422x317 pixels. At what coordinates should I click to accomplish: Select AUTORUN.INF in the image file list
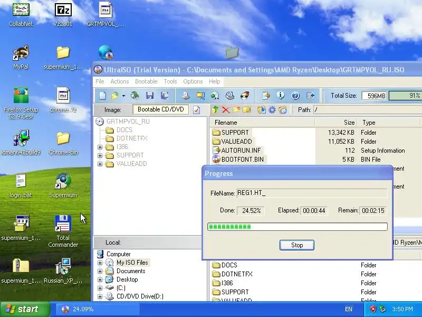point(241,151)
